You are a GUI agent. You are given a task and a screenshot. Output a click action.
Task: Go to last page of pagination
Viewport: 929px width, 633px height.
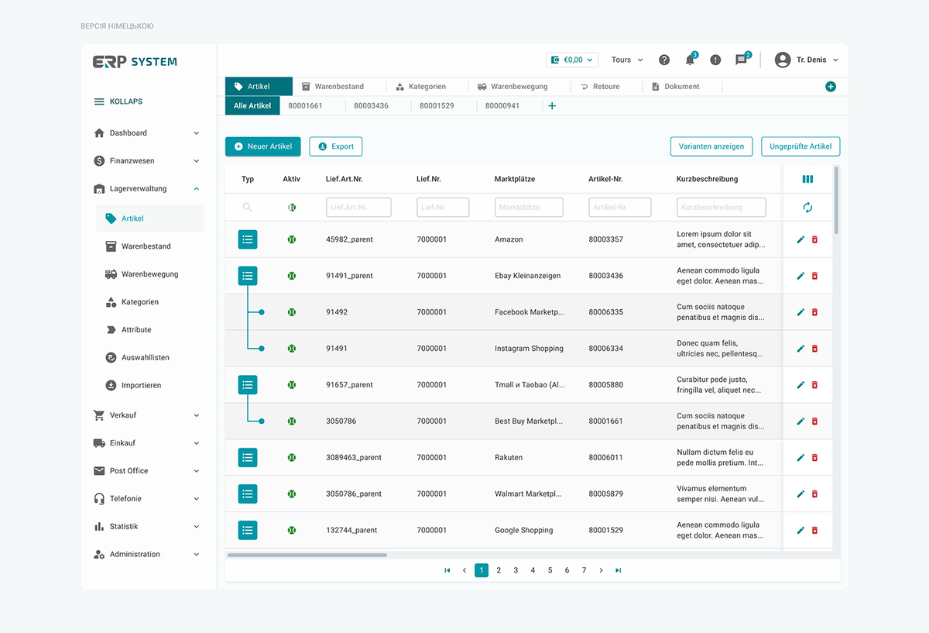618,570
